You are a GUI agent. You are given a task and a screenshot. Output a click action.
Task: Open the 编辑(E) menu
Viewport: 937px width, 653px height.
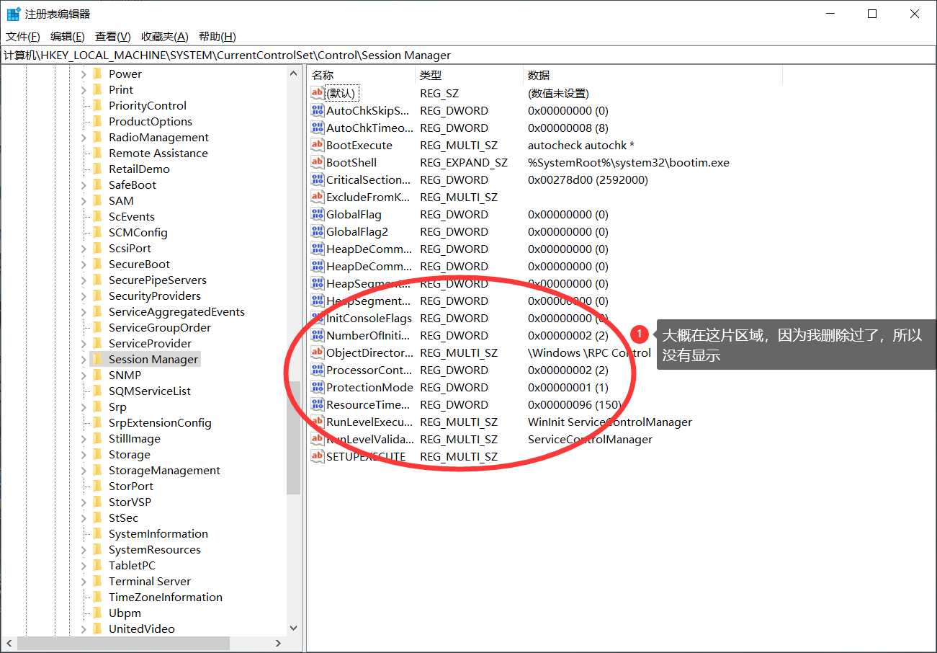tap(68, 37)
